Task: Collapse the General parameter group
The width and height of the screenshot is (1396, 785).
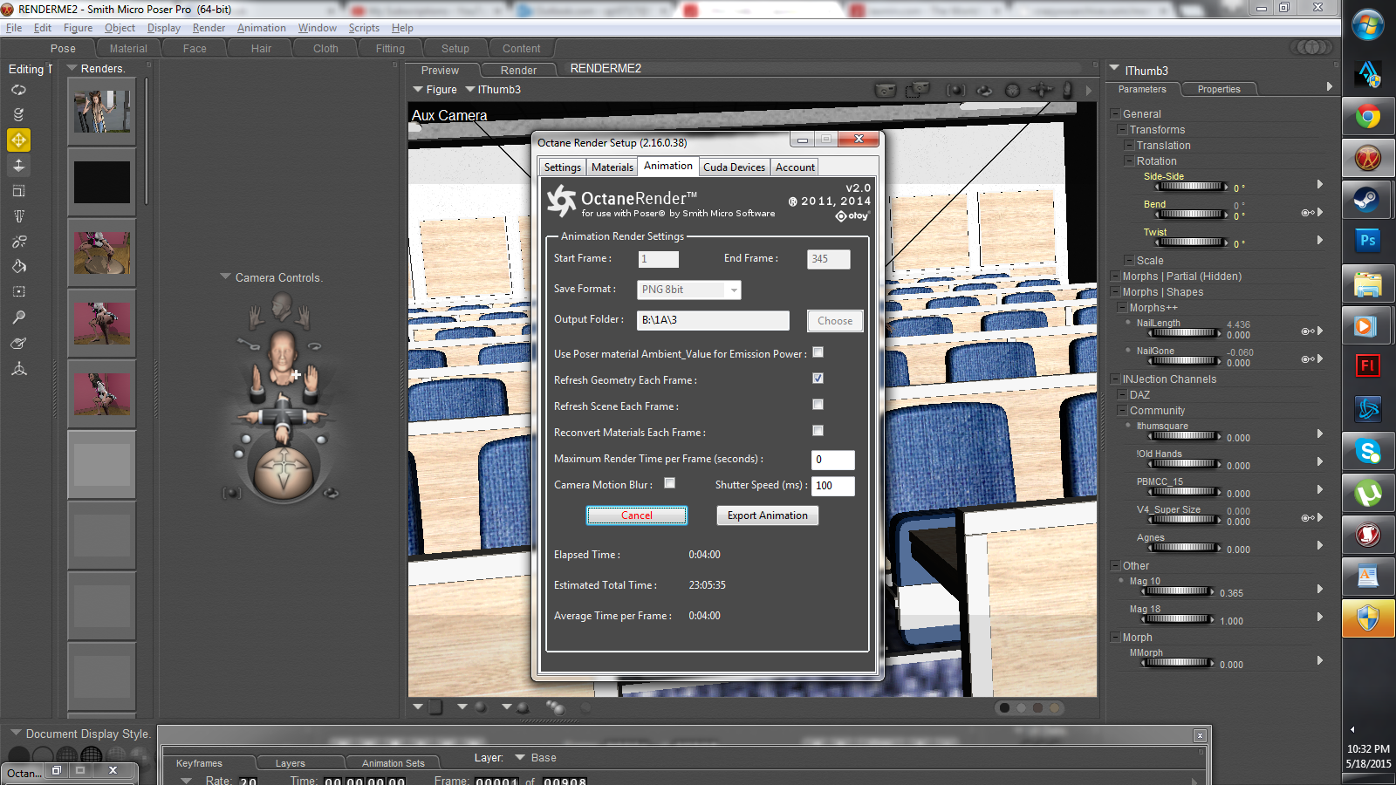Action: click(x=1115, y=114)
